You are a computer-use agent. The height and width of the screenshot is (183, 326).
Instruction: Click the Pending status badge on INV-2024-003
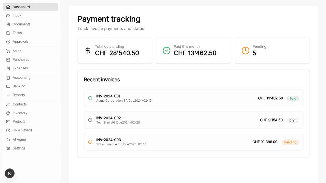coord(290,142)
